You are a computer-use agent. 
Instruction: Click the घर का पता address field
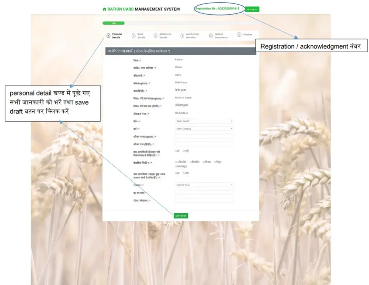[204, 193]
